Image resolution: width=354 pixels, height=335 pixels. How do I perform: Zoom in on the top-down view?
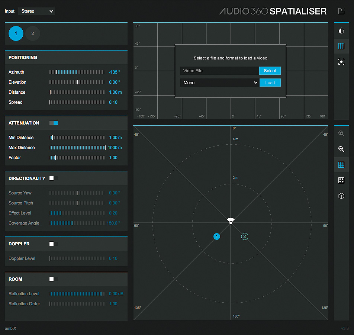(x=341, y=133)
